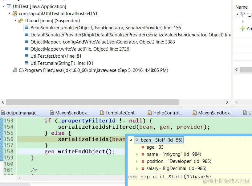The height and width of the screenshot is (186, 252).
Task: Click the current instruction pointer arrow at line 156
Action: pyautogui.click(x=1, y=139)
